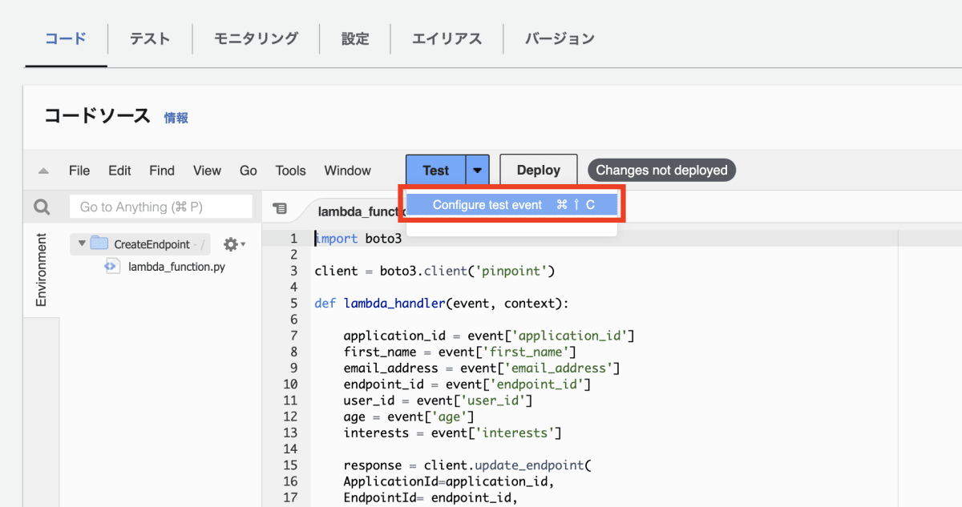Select Configure test event menu item

click(x=512, y=205)
